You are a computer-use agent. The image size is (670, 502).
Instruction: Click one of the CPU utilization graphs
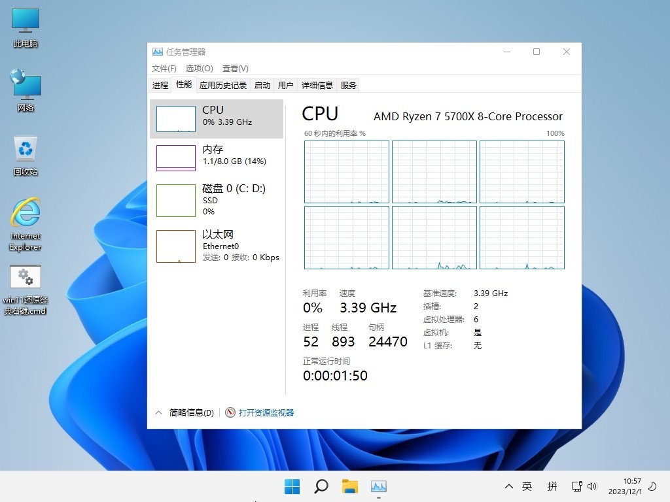click(x=345, y=171)
